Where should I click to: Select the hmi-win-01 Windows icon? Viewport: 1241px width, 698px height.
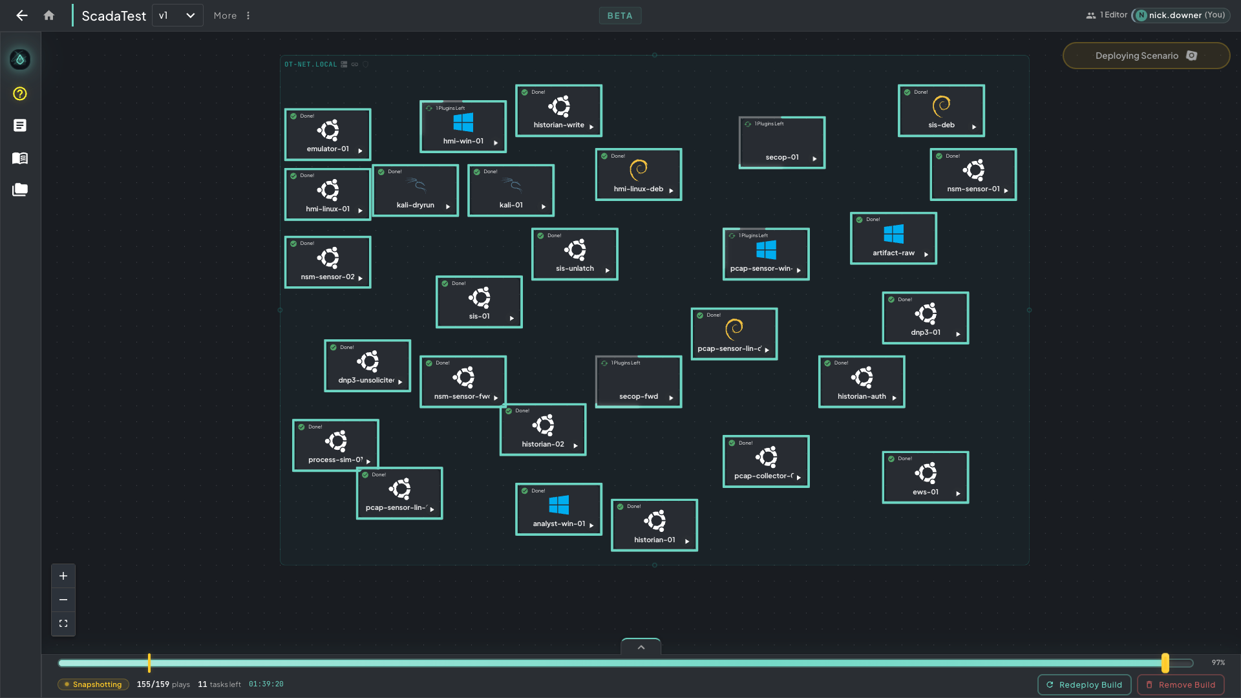coord(463,122)
